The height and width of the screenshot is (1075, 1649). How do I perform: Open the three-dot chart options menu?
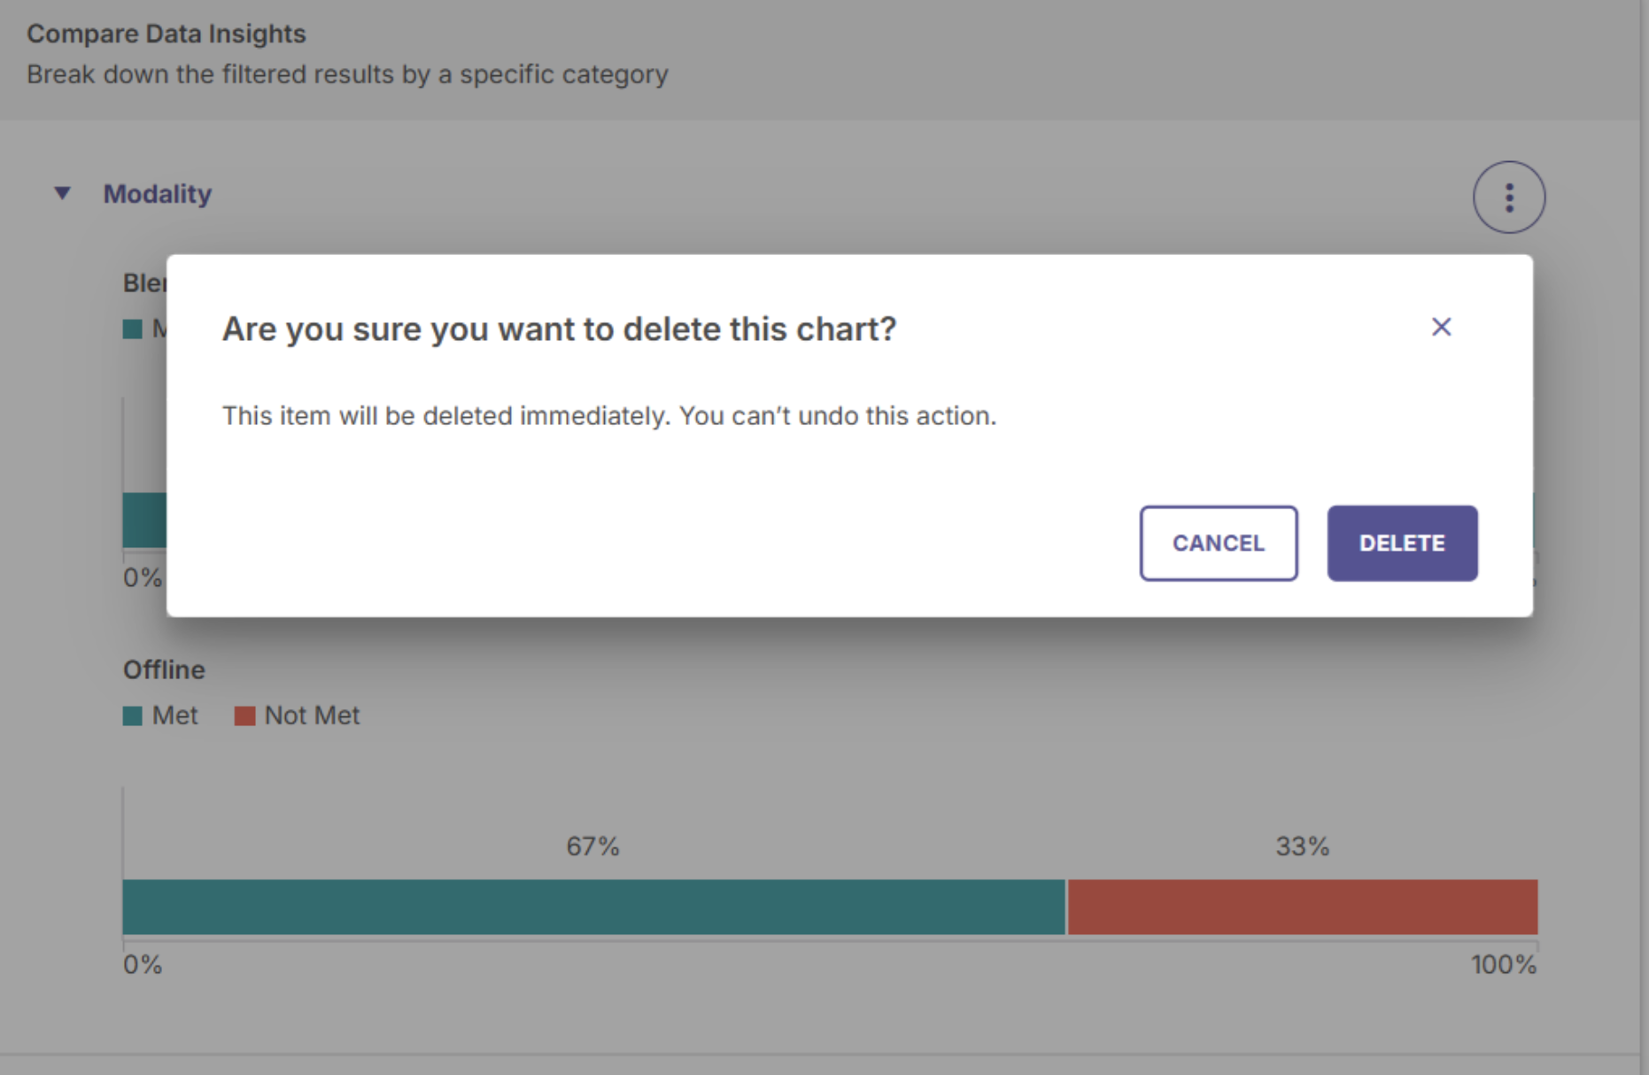point(1508,197)
